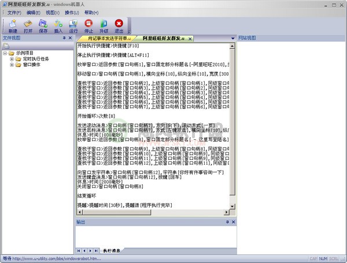Go to first output tab arrow

(79, 251)
